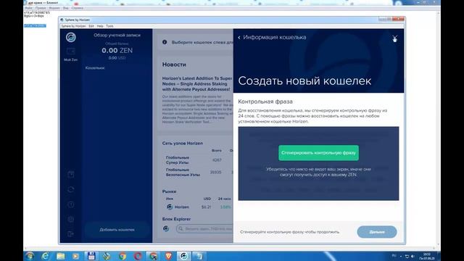The width and height of the screenshot is (464, 261).
Task: Click the Block Explorer search field
Action: point(204,229)
